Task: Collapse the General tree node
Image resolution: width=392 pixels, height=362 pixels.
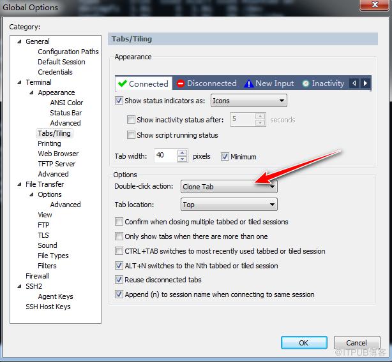Action: coord(19,41)
